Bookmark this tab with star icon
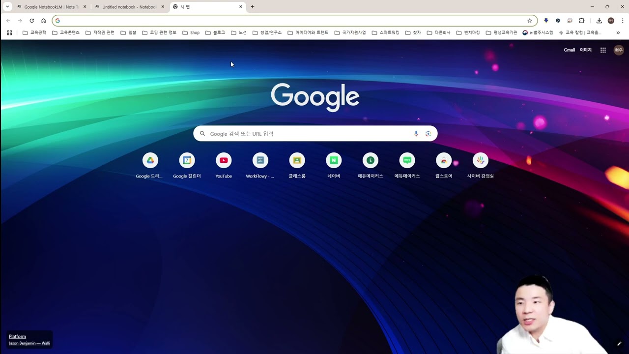629x354 pixels. [x=529, y=21]
